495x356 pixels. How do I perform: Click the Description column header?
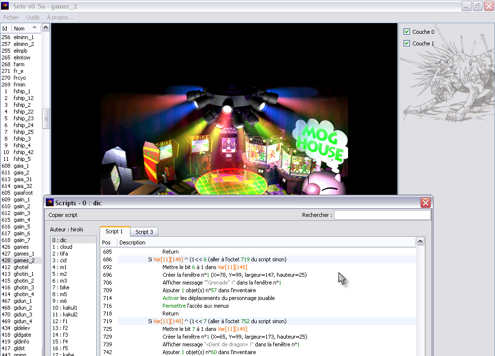[266, 242]
